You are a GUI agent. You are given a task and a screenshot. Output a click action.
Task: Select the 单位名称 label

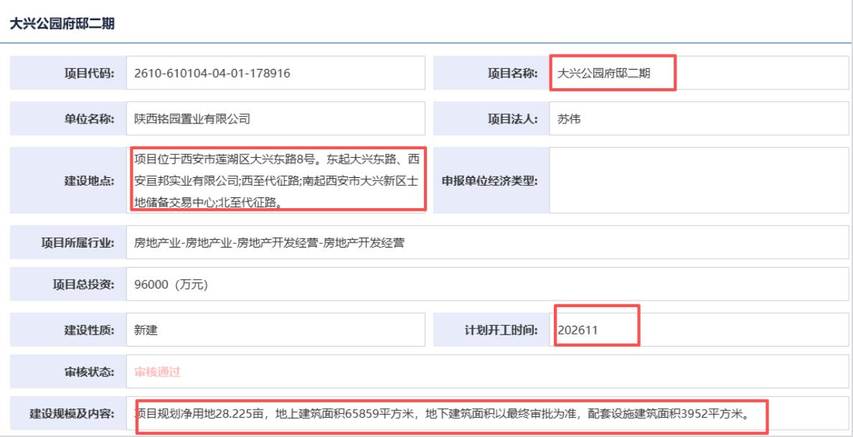point(89,118)
